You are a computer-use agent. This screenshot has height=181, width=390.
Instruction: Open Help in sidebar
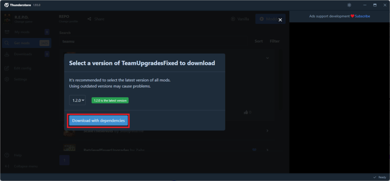point(27,155)
